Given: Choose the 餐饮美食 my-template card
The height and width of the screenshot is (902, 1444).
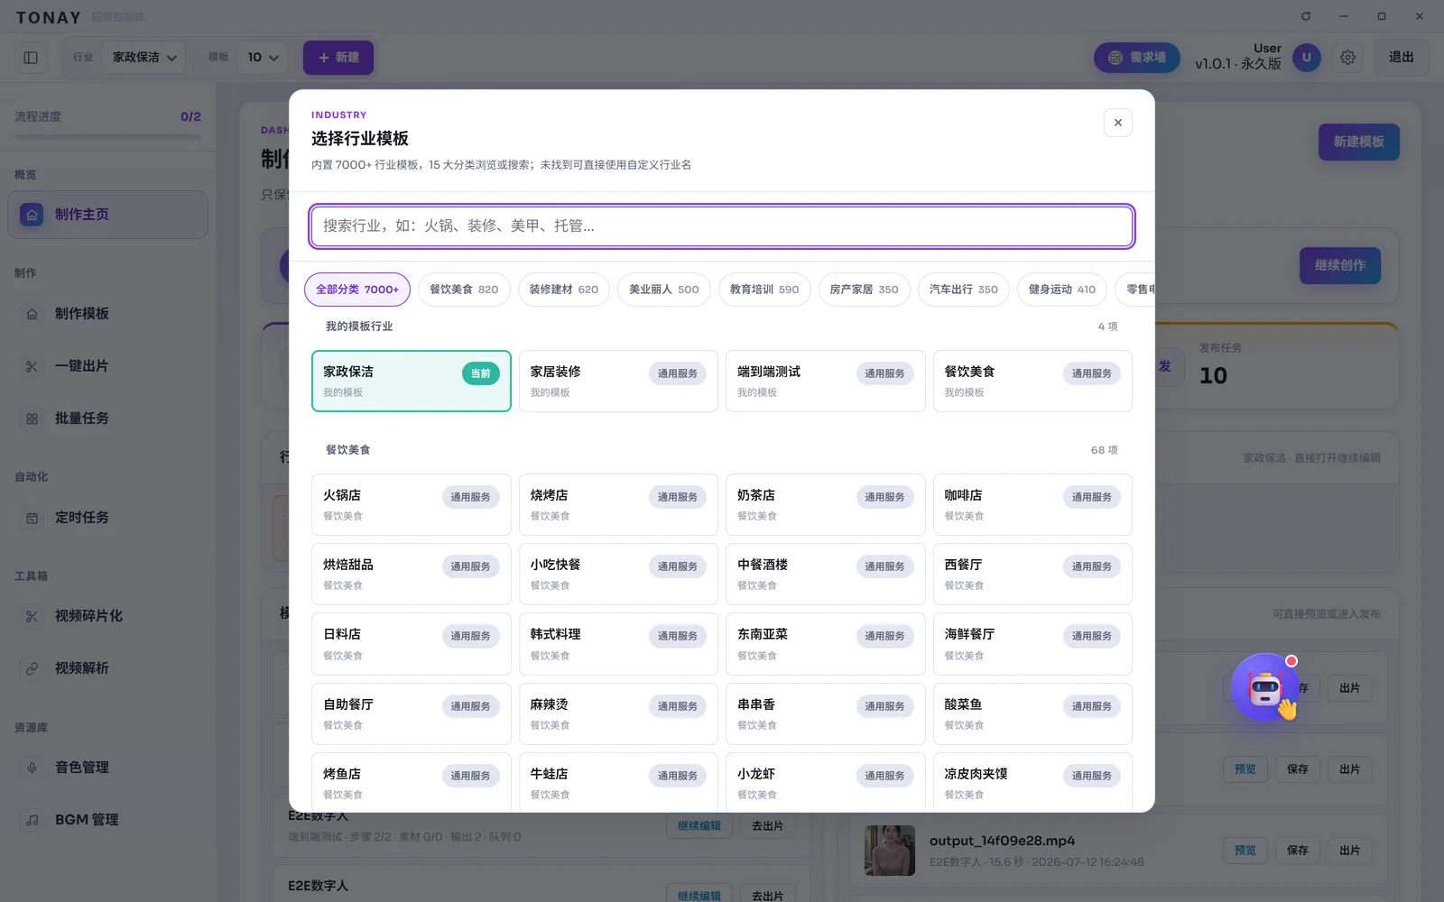Looking at the screenshot, I should coord(1032,381).
